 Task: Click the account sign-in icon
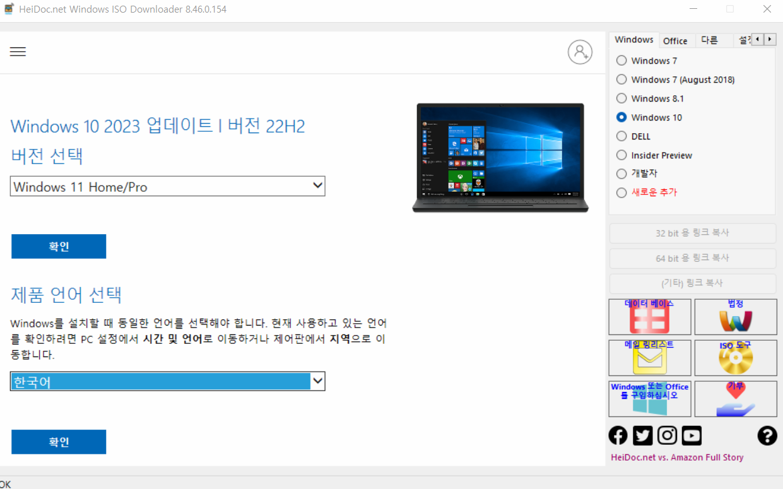click(x=580, y=52)
